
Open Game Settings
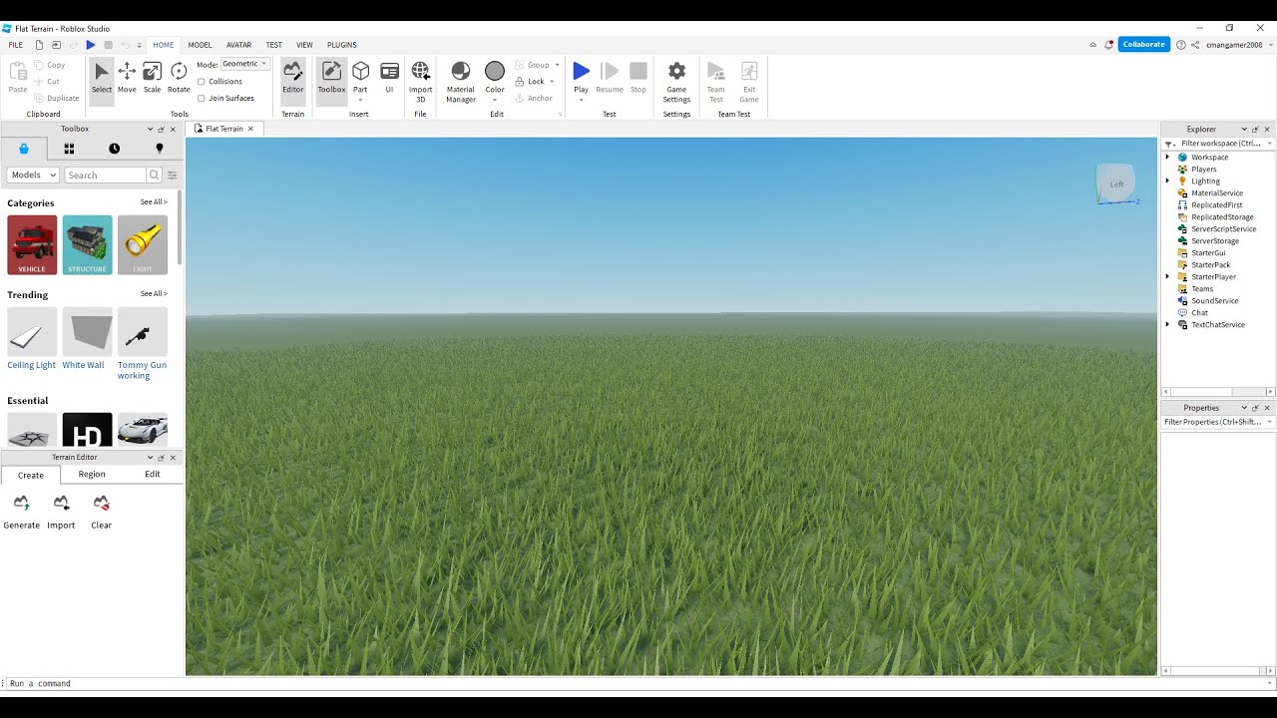[676, 80]
